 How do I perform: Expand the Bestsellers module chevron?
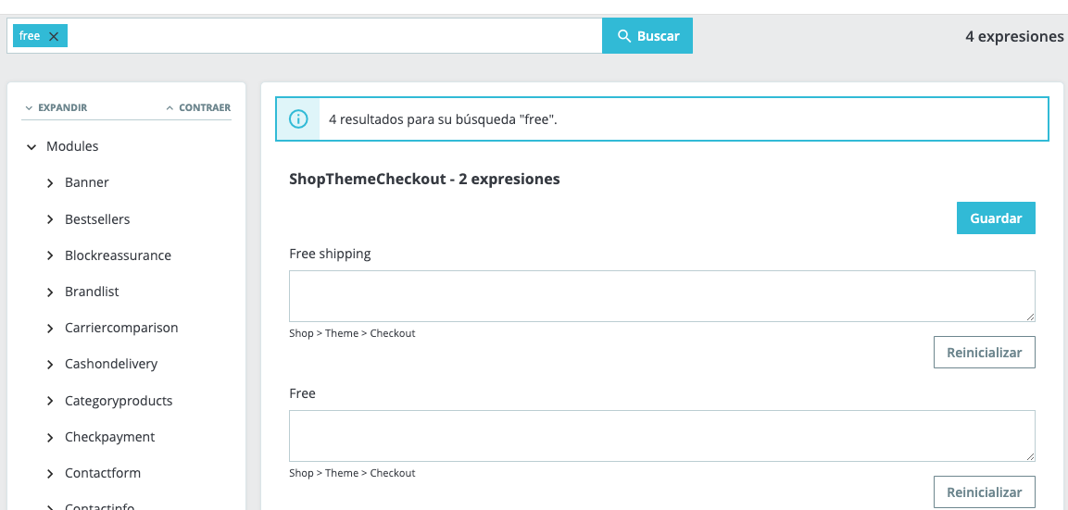50,219
